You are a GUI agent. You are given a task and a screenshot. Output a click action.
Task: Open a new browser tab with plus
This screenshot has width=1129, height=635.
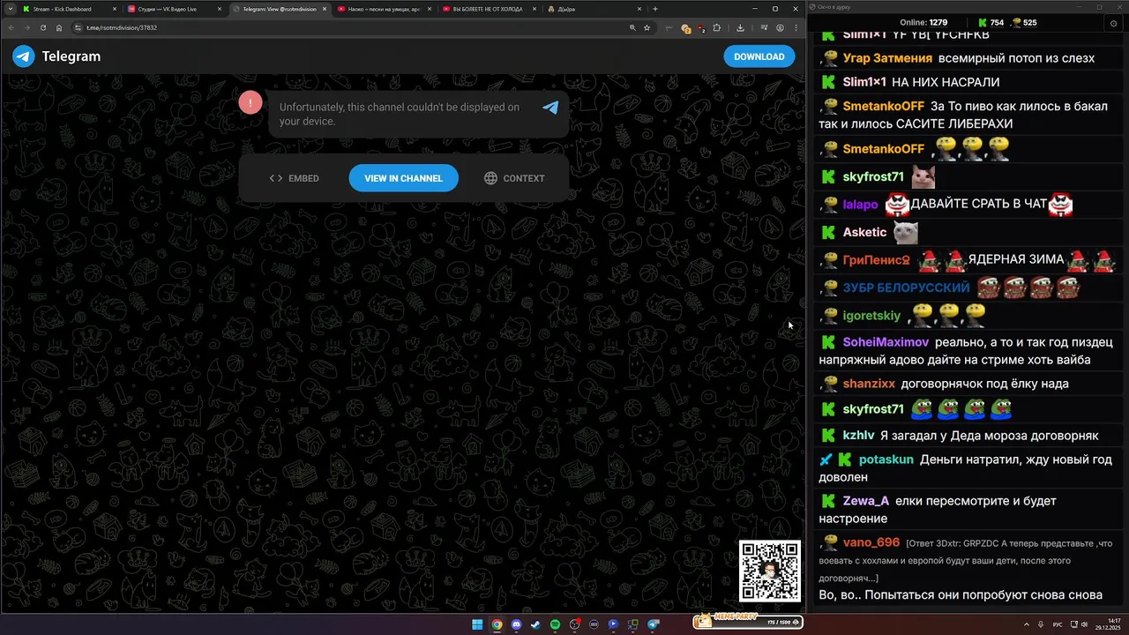tap(654, 9)
